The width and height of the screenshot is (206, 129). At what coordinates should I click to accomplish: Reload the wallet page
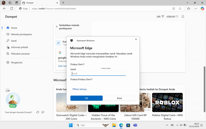pos(12,9)
